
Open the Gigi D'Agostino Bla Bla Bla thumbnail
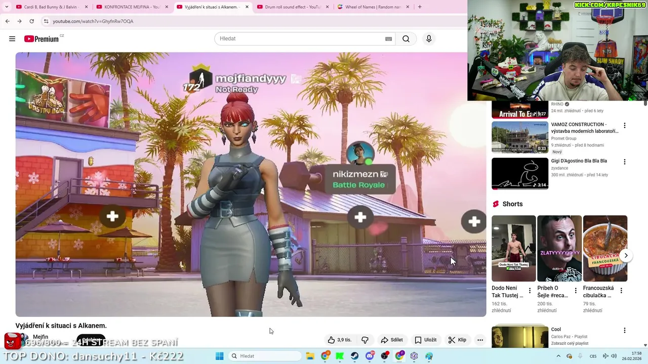coord(520,173)
